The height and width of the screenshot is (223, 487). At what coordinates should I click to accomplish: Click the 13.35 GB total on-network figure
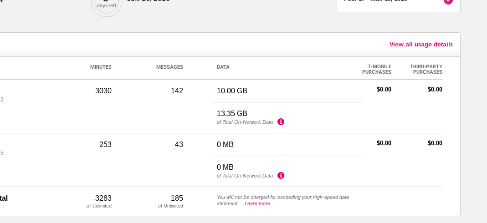pyautogui.click(x=232, y=113)
